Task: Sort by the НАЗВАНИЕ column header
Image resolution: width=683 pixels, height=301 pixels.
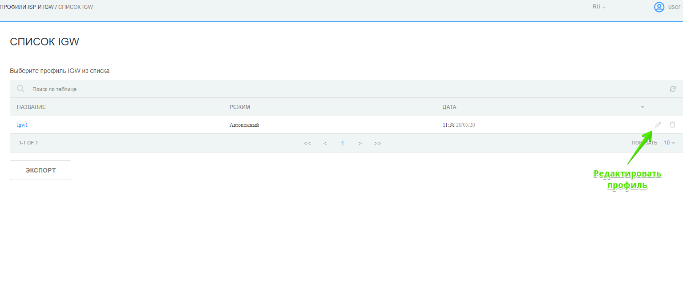Action: [x=31, y=107]
